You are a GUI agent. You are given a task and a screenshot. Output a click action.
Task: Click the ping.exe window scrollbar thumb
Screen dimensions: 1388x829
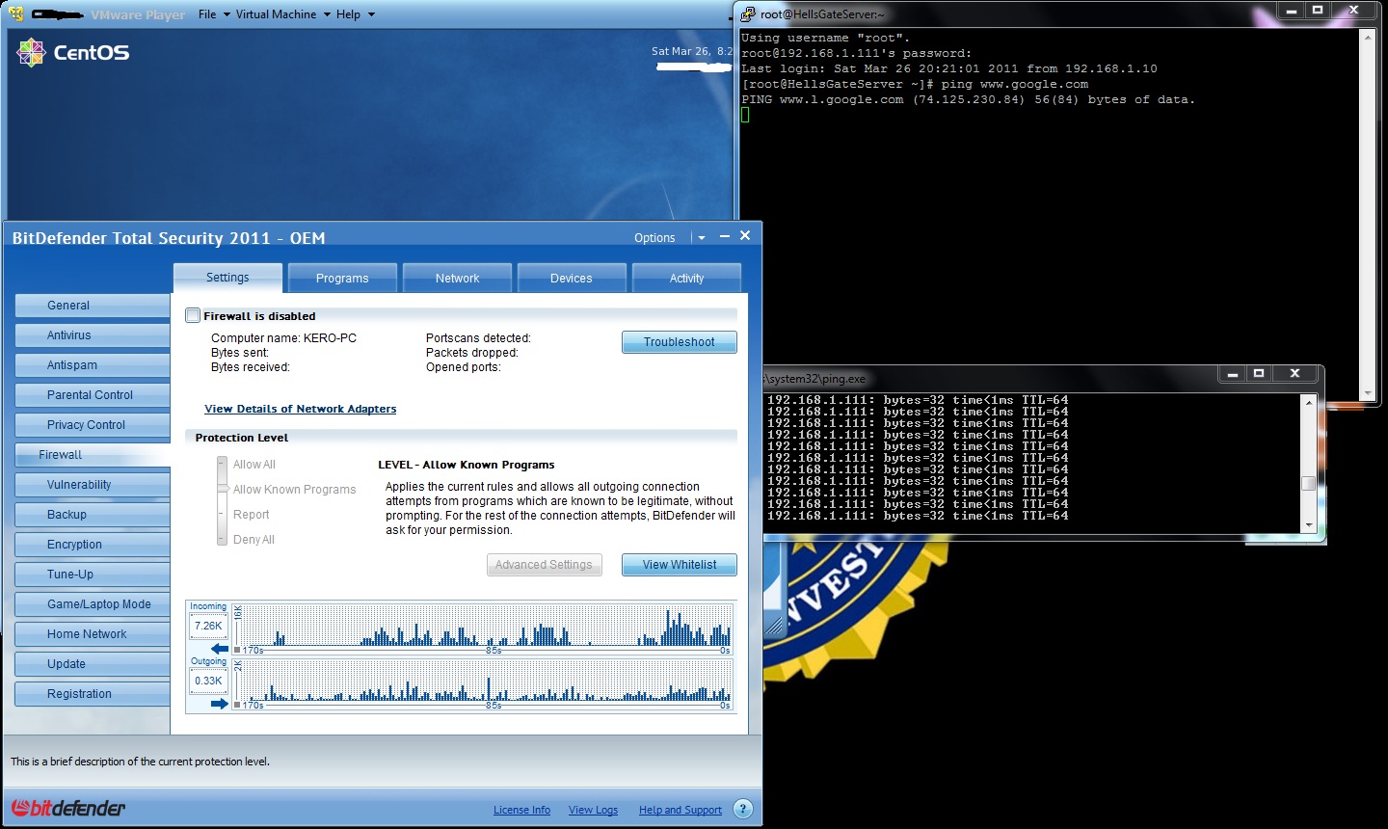tap(1308, 483)
